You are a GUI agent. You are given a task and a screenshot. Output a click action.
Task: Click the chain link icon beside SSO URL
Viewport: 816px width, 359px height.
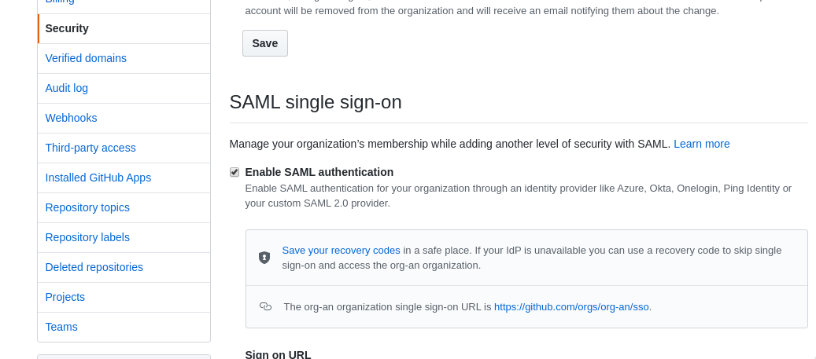point(265,306)
